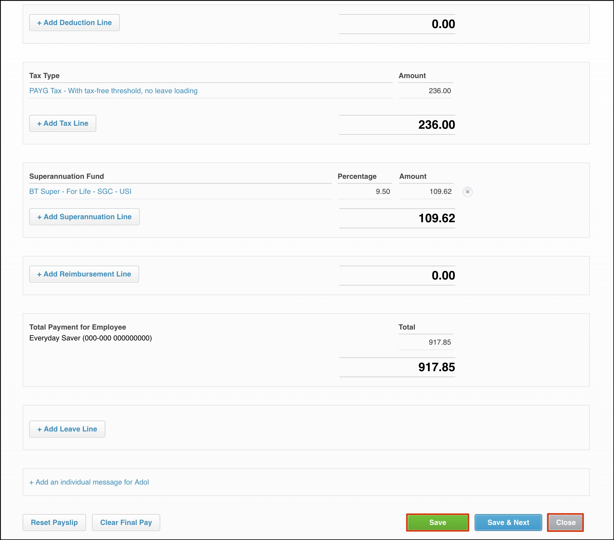614x540 pixels.
Task: Click Add Tax Line
Action: [62, 123]
